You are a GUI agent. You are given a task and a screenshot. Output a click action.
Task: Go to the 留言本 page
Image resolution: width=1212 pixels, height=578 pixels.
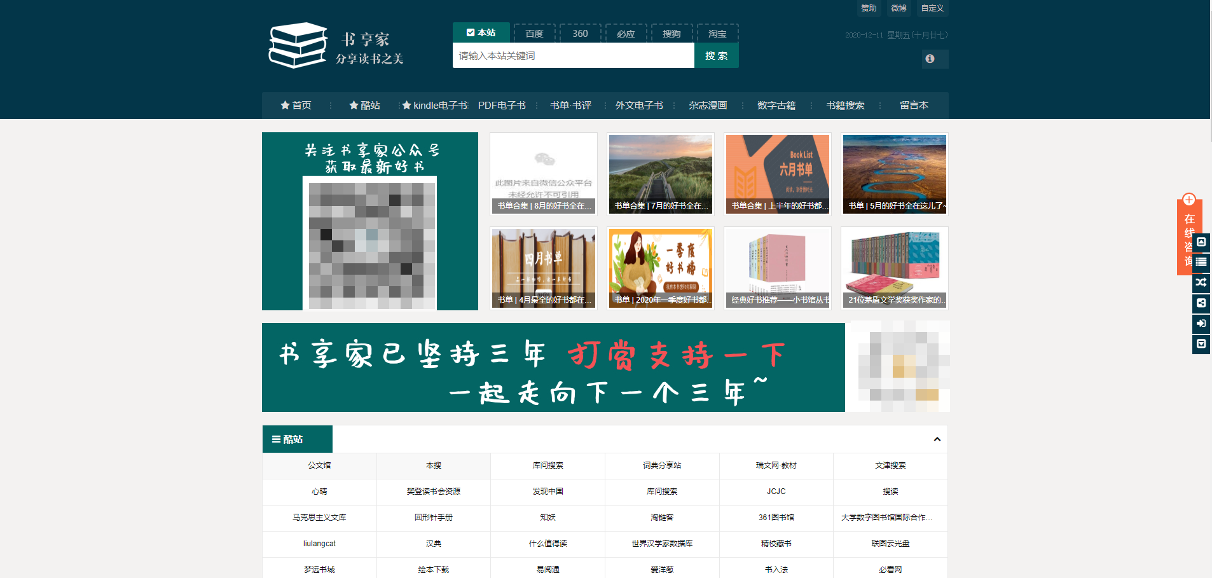tap(914, 106)
